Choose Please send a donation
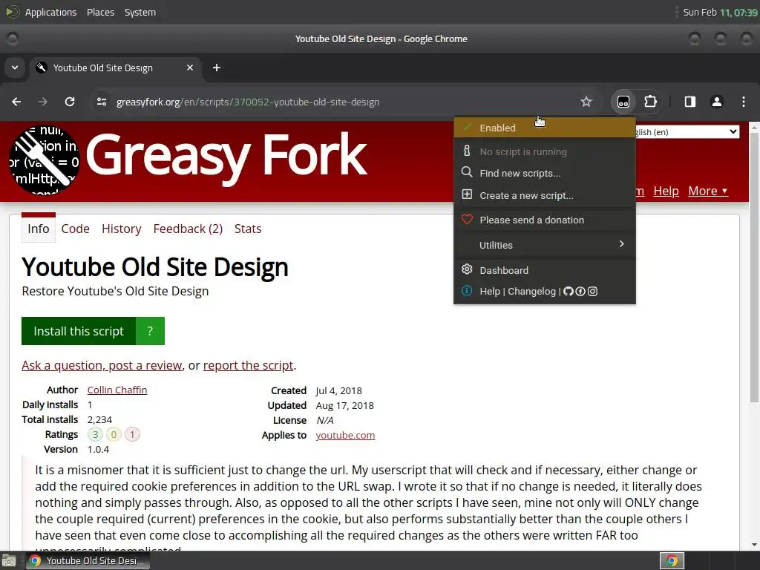Image resolution: width=760 pixels, height=570 pixels. 544,220
